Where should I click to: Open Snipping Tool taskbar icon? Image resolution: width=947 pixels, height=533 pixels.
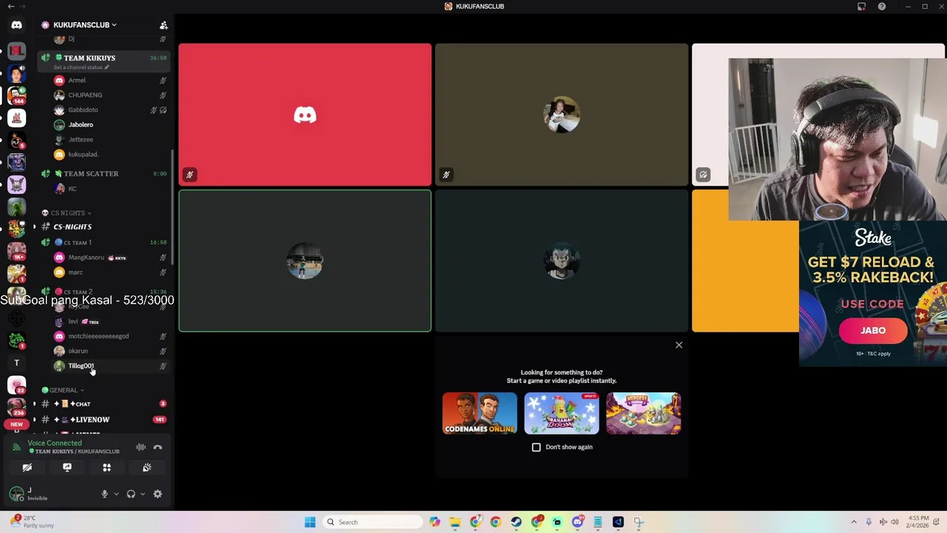click(638, 522)
